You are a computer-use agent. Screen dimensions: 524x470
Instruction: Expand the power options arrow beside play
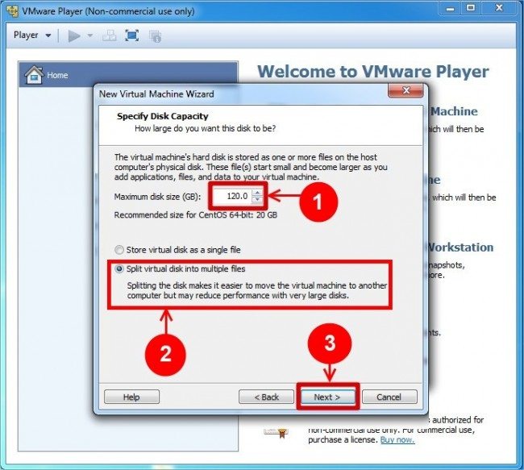[90, 35]
